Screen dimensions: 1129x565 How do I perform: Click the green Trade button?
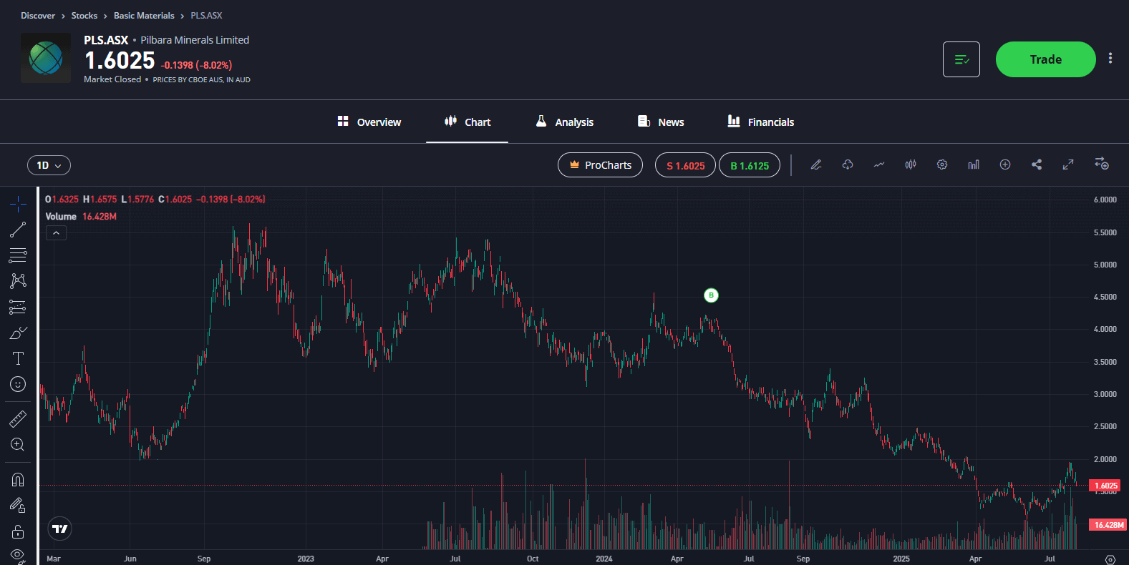pos(1046,59)
